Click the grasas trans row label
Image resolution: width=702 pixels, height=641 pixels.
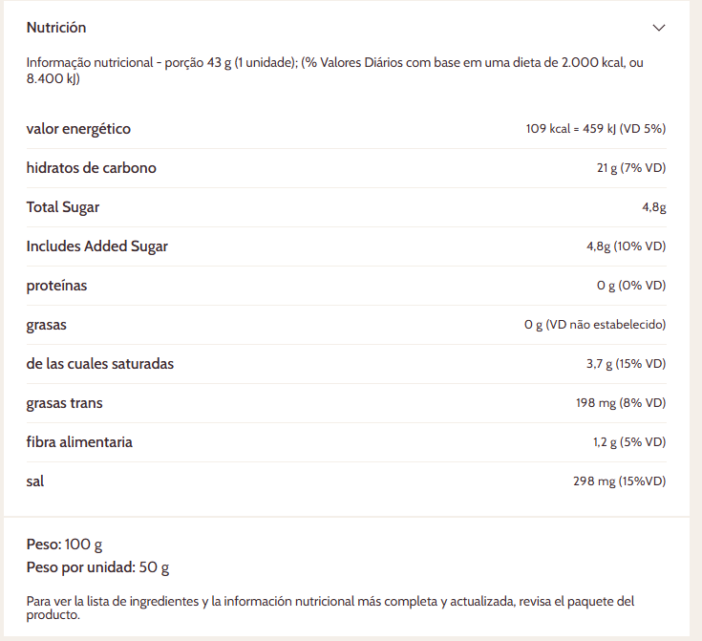coord(64,403)
